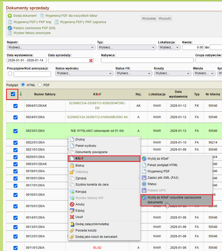
Task: Click the Pobierz zamówione PDF globe icon
Action: (x=10, y=28)
